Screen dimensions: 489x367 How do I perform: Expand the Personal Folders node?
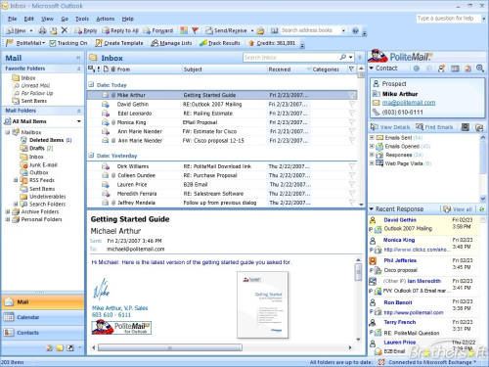[x=8, y=219]
